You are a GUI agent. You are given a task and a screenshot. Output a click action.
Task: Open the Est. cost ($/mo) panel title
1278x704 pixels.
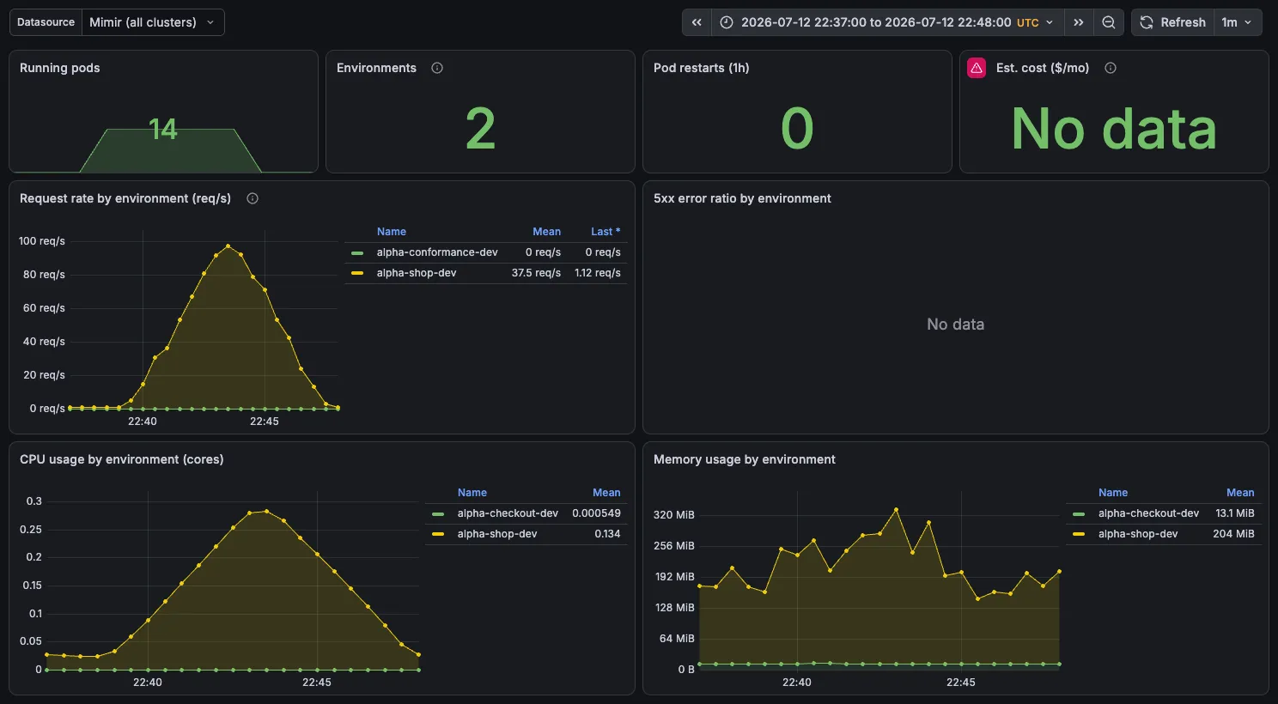1043,68
